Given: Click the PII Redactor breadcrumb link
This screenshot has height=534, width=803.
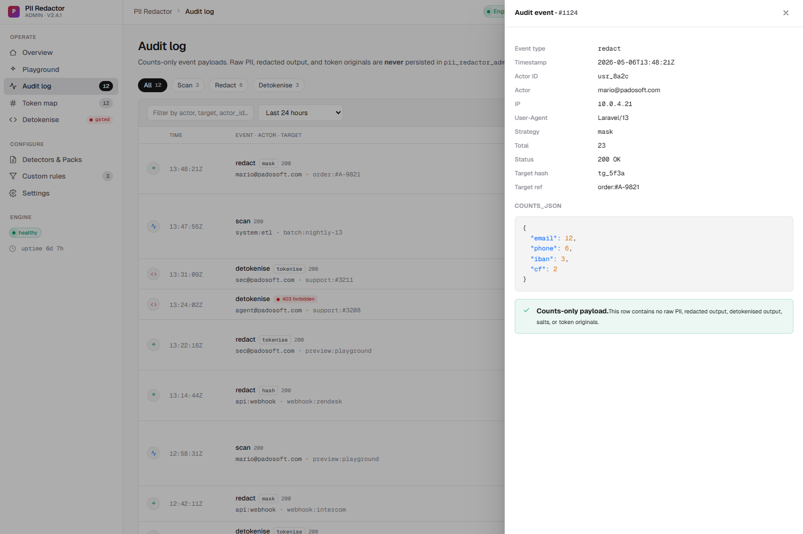Looking at the screenshot, I should [x=153, y=12].
